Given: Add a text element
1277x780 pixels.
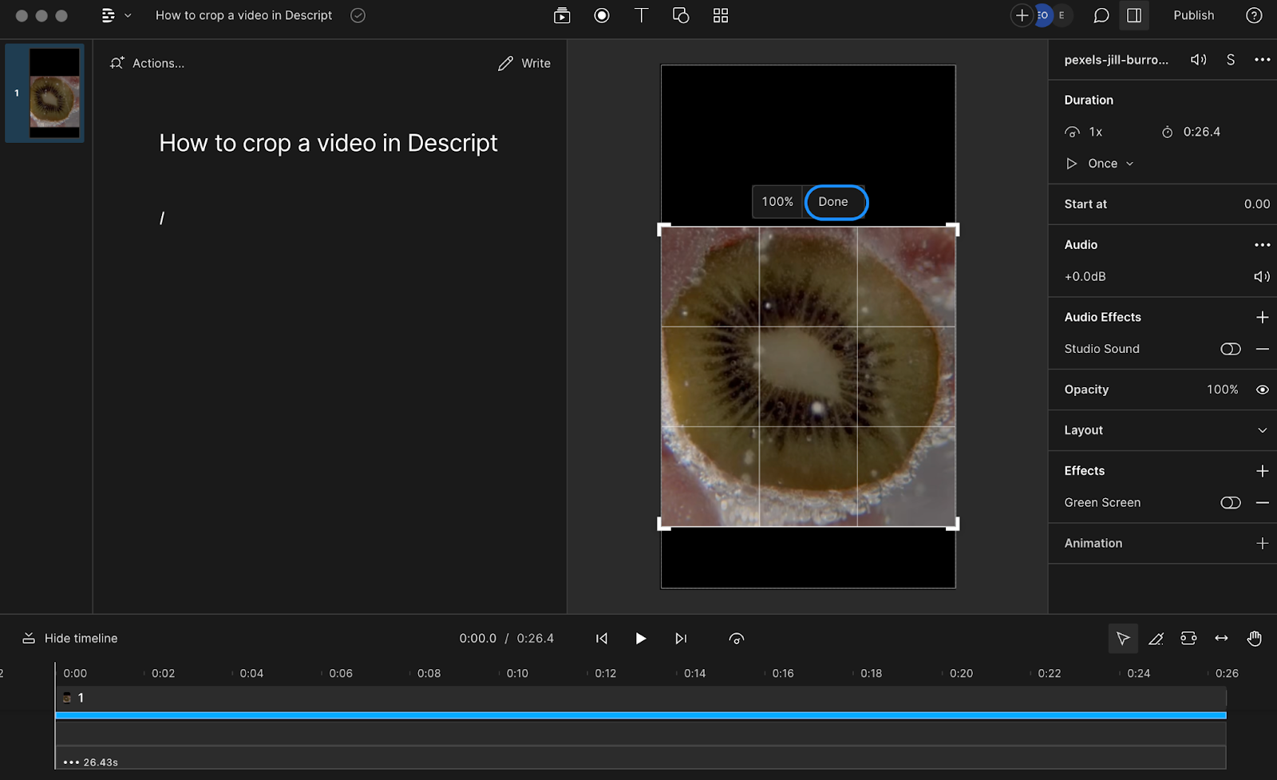Looking at the screenshot, I should click(x=641, y=15).
